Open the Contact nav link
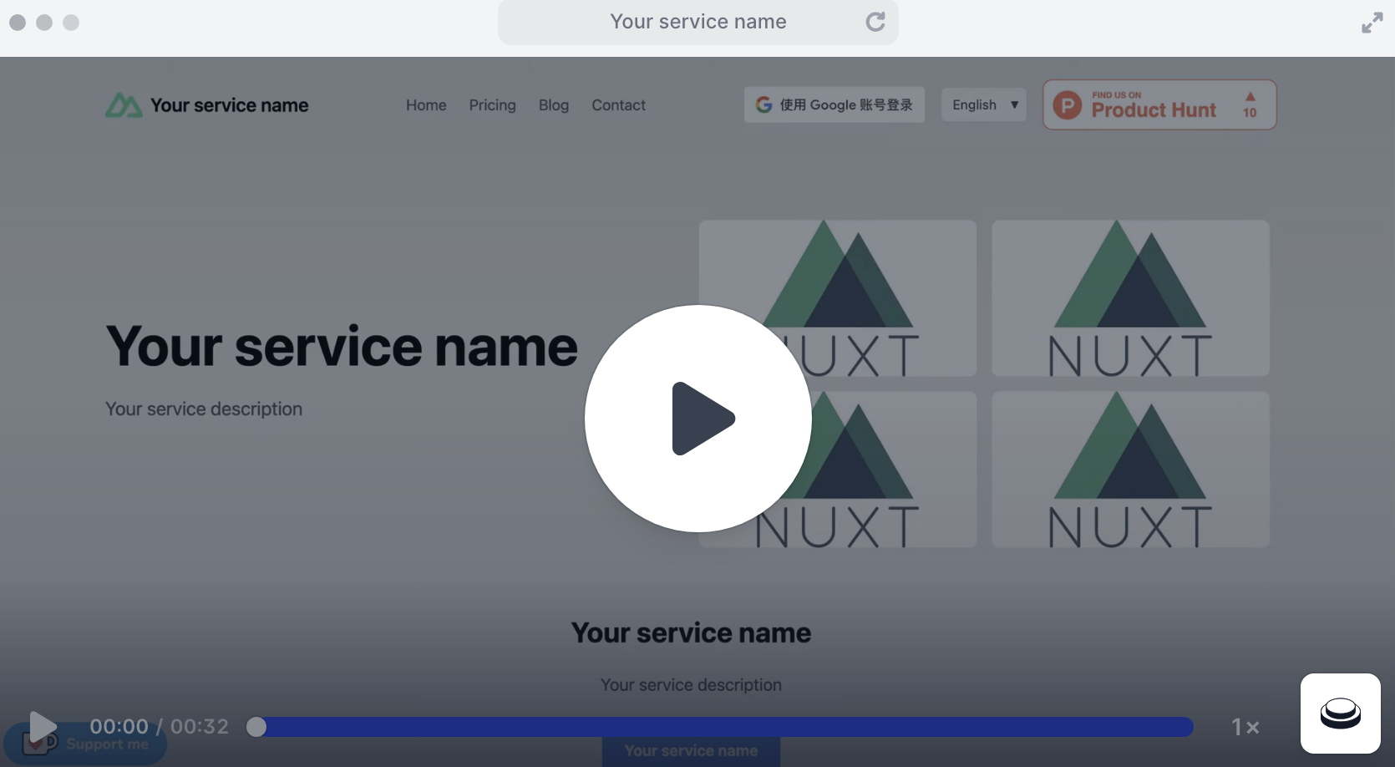Screen dimensions: 1395x767 point(619,105)
